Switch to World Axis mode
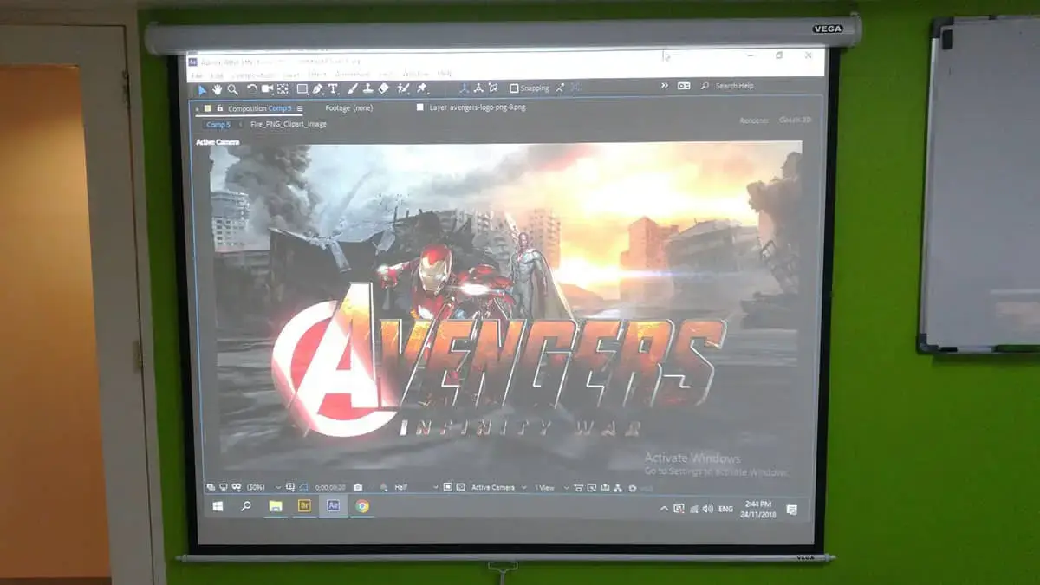 pos(478,88)
